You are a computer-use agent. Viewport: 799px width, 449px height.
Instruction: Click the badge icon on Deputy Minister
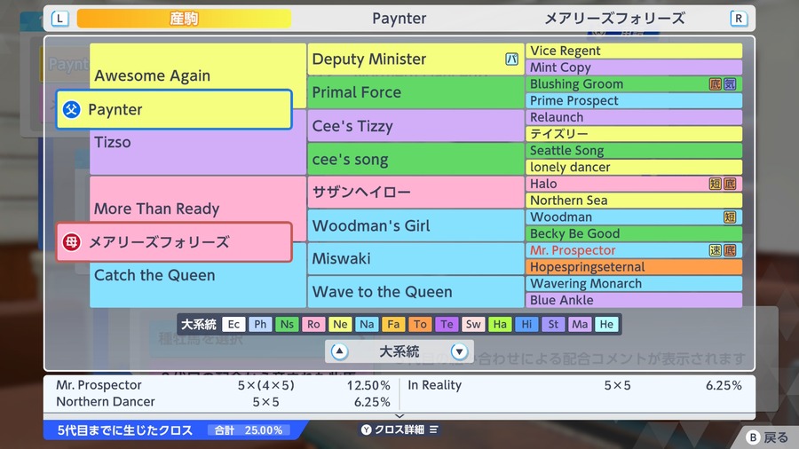coord(511,59)
